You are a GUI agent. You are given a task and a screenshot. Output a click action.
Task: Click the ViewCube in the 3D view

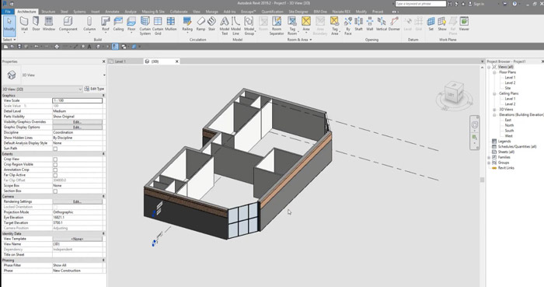coord(454,93)
